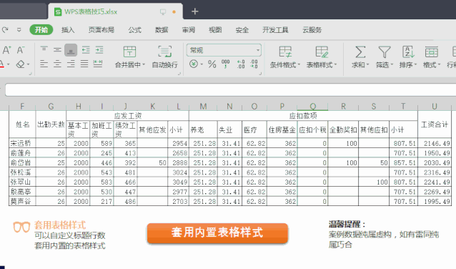Align text right horizontally
Image resolution: width=456 pixels, height=269 pixels.
coord(71,64)
